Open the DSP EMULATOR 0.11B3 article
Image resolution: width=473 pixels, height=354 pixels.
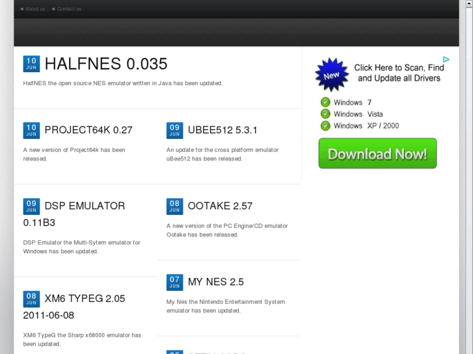(74, 214)
